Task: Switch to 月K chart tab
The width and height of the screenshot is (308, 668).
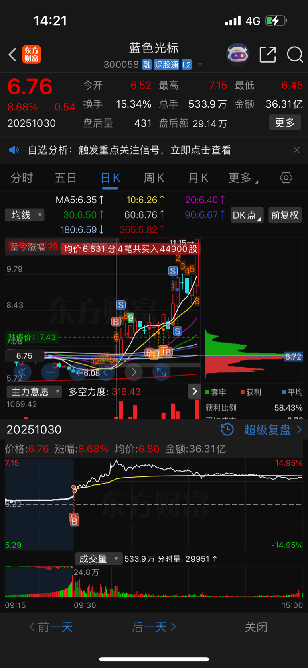Action: pyautogui.click(x=198, y=178)
